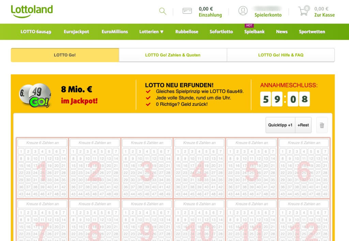This screenshot has width=349, height=241.
Task: Click the 6aus49 Go! lottery balls logo
Action: coord(35,96)
